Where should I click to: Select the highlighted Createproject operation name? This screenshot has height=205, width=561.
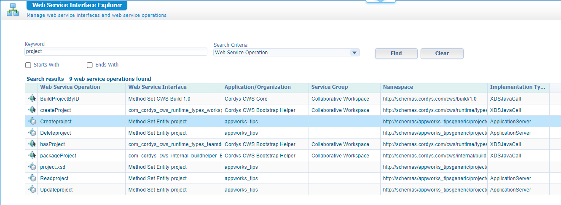click(x=56, y=121)
